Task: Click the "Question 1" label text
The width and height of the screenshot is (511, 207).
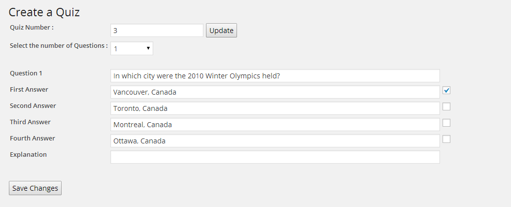Action: click(x=26, y=73)
